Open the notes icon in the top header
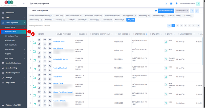Screen dimensions: 205x108 coord(171,4)
